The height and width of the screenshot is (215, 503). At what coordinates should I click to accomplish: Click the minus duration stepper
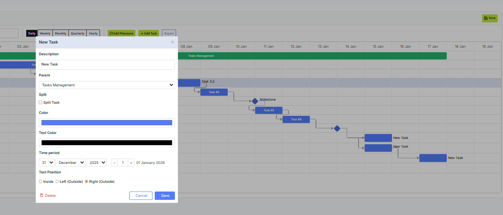point(114,163)
